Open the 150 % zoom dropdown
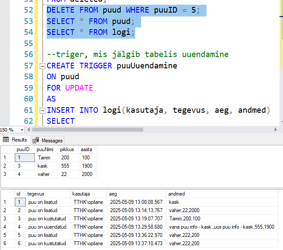283x250 pixels. pos(22,130)
